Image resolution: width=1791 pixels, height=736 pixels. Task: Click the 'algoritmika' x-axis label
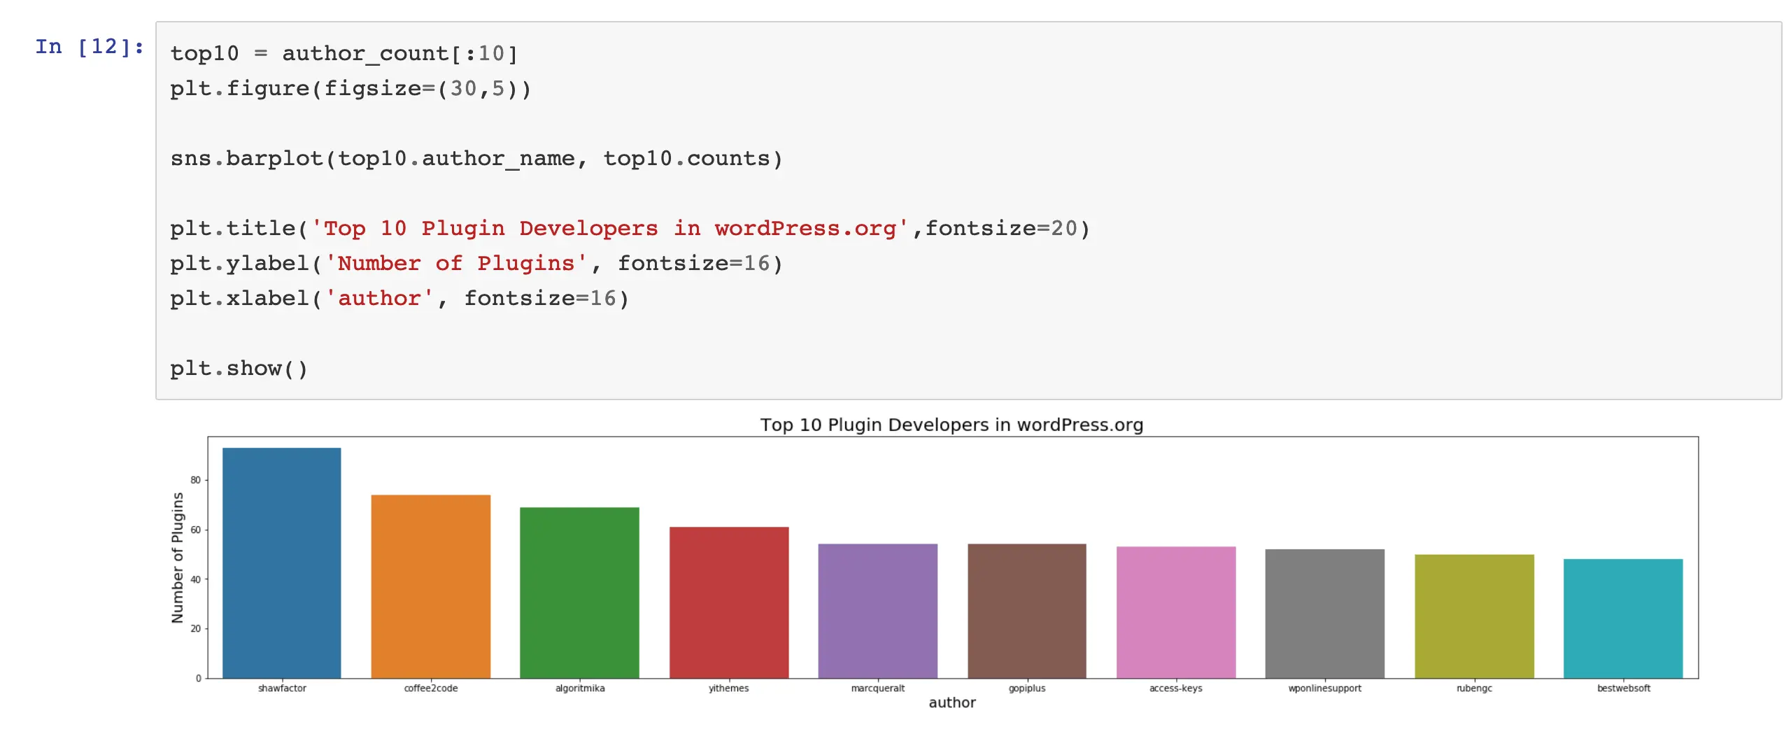click(580, 688)
